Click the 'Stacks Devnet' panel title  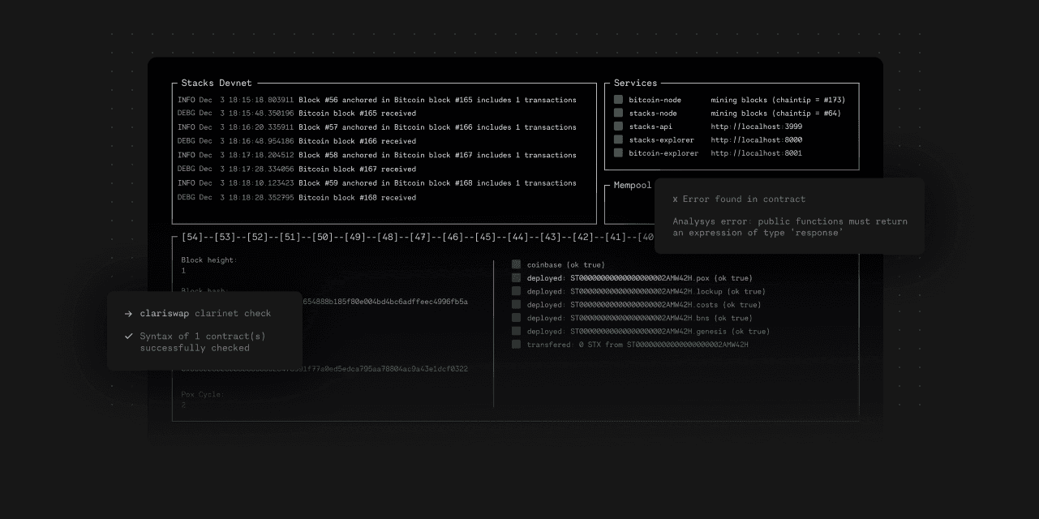(217, 83)
